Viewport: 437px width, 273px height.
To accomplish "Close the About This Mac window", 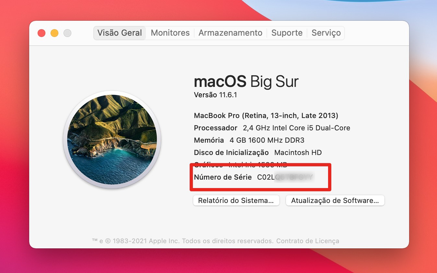I will click(41, 33).
